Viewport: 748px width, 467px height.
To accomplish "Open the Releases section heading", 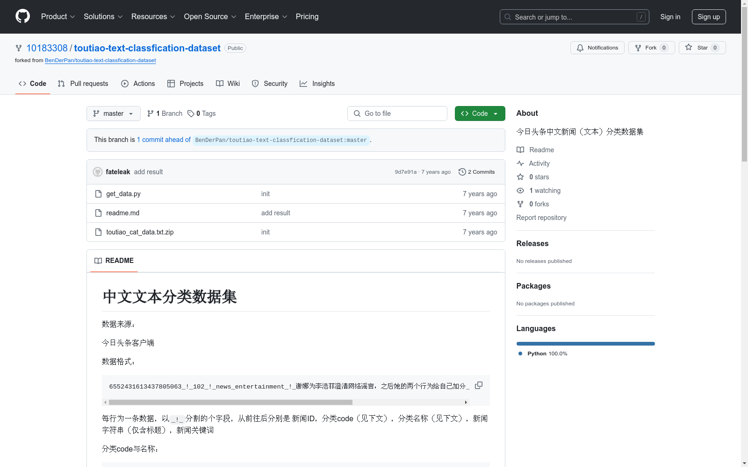I will [532, 243].
